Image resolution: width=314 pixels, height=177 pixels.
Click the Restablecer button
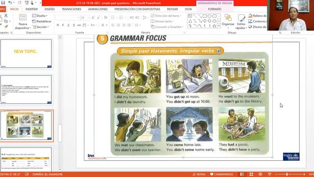(42, 21)
